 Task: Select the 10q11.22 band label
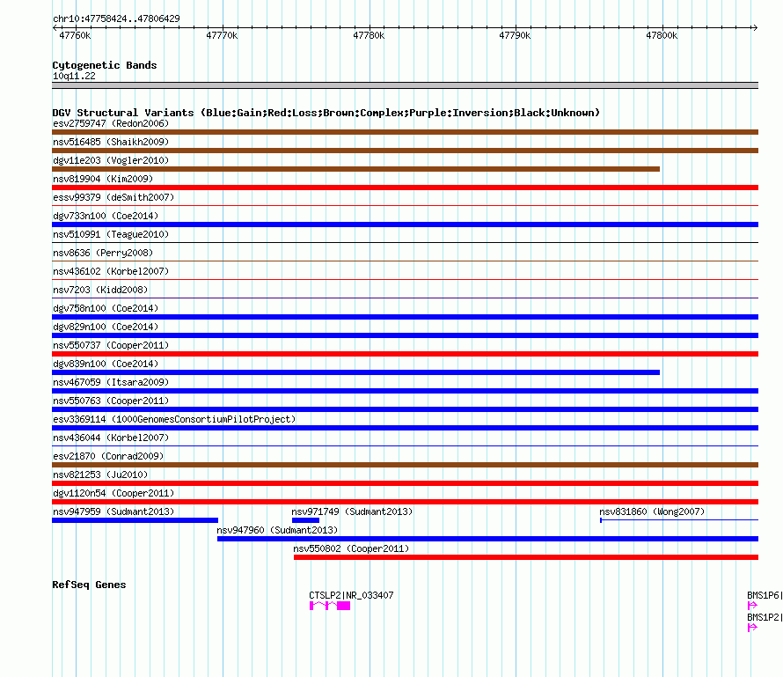pyautogui.click(x=74, y=76)
